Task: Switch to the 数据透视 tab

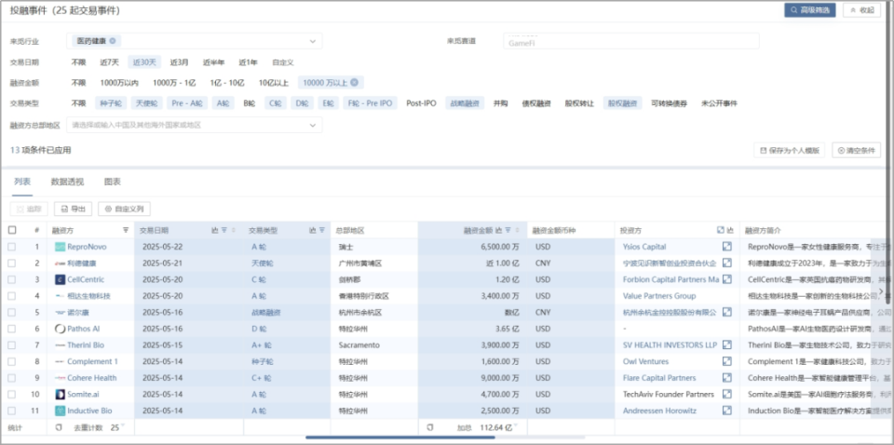Action: click(x=67, y=182)
